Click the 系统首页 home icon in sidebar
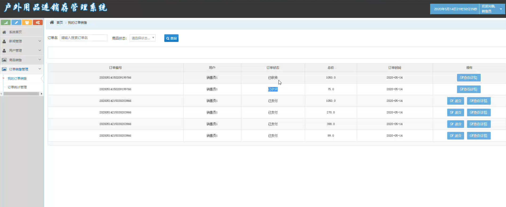 [4, 32]
